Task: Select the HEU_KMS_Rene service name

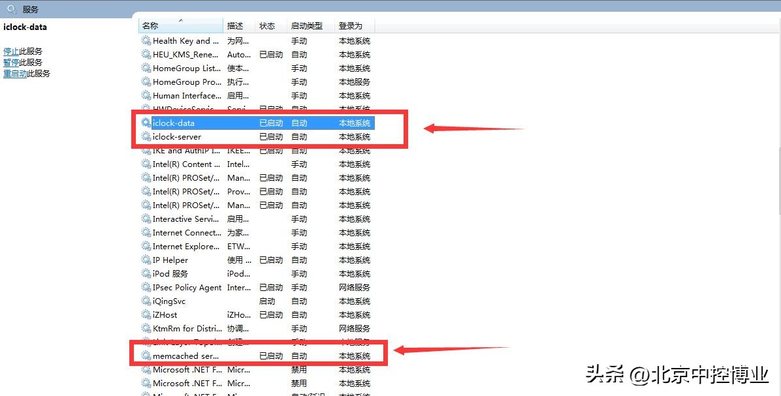Action: coord(185,55)
